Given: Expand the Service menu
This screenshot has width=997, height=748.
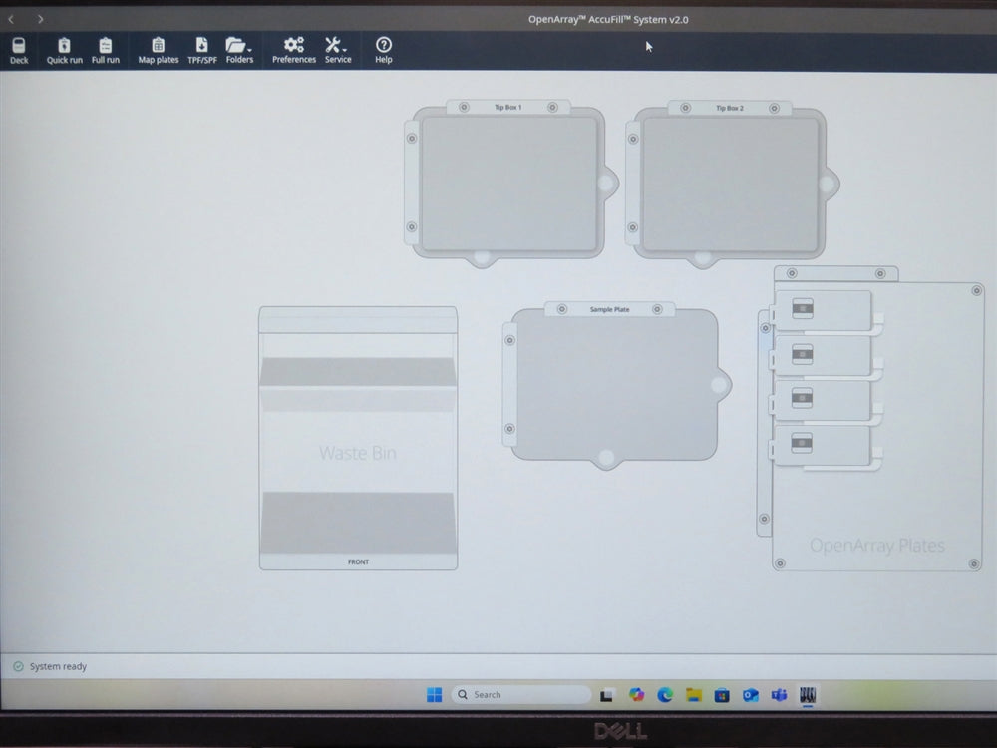Looking at the screenshot, I should click(338, 50).
